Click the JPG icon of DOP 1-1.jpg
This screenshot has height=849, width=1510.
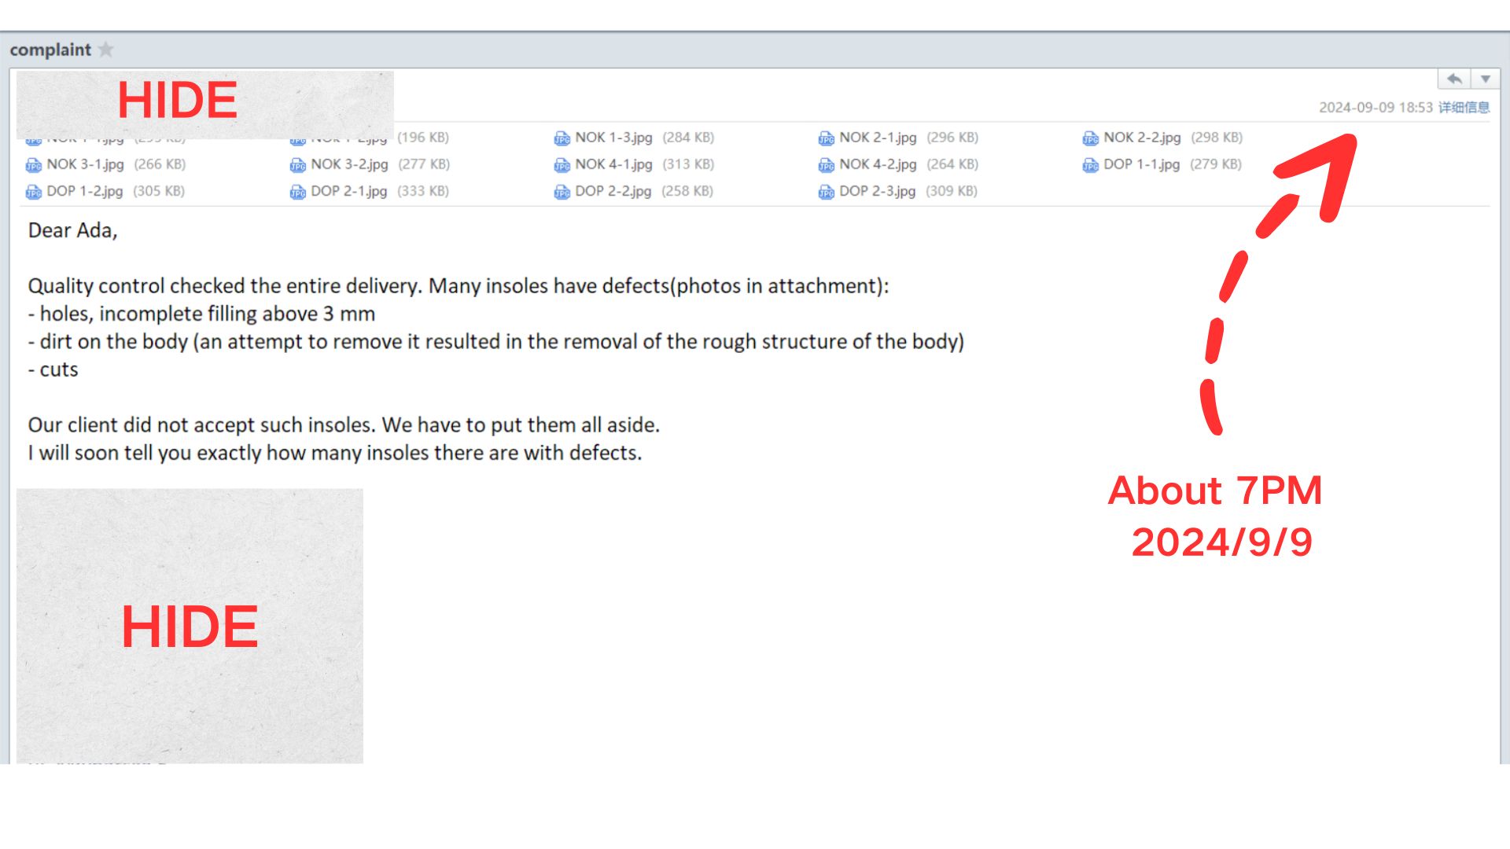click(1090, 165)
